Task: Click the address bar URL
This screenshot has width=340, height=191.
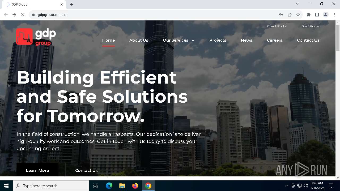Action: pos(52,15)
